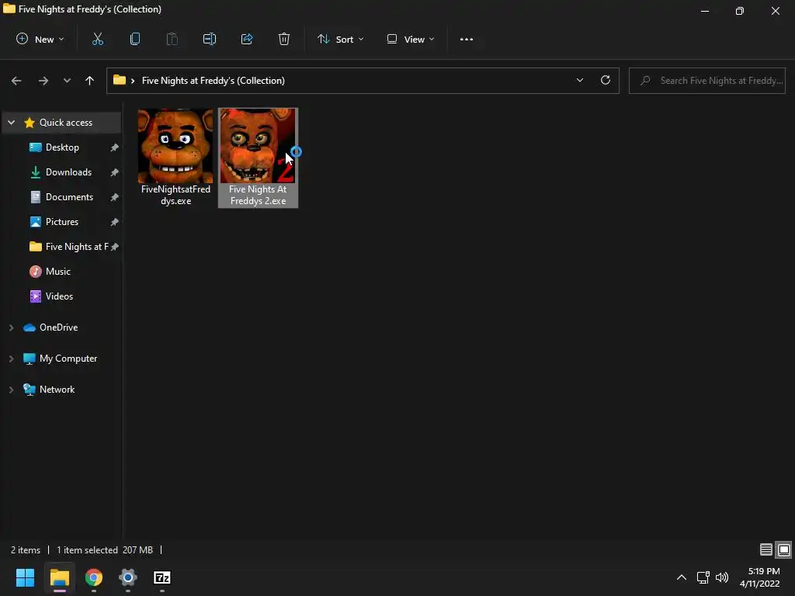
Task: Cut the selected file with scissors icon
Action: coord(97,39)
